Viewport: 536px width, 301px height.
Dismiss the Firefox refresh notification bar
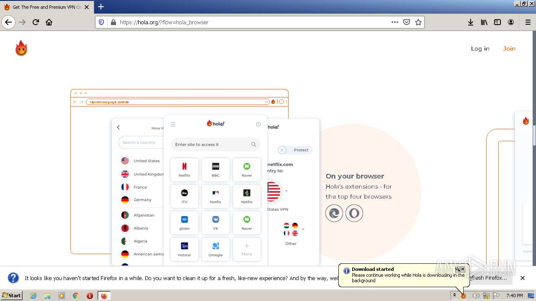pyautogui.click(x=522, y=278)
